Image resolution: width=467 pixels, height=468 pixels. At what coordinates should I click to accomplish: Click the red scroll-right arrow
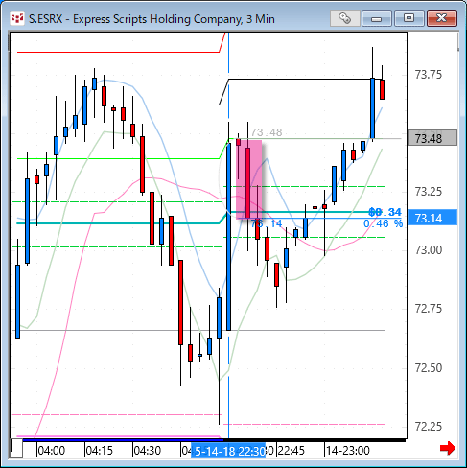click(448, 448)
